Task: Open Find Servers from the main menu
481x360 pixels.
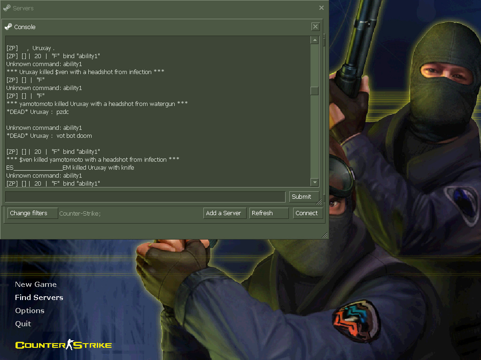Action: pyautogui.click(x=39, y=298)
